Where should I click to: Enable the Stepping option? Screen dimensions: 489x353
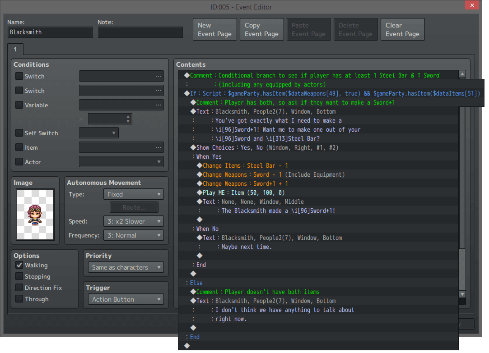[19, 276]
